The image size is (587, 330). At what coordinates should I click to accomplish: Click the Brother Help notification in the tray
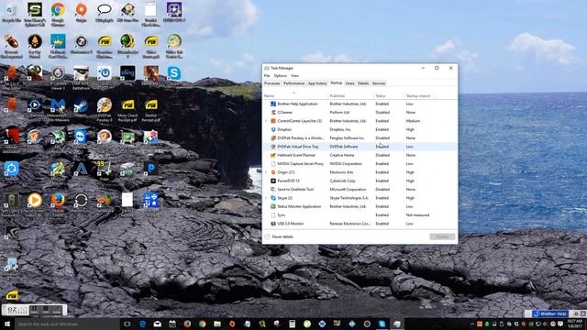click(x=550, y=313)
